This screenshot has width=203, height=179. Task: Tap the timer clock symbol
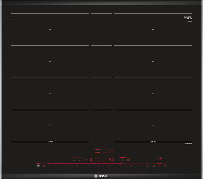pyautogui.click(x=160, y=166)
